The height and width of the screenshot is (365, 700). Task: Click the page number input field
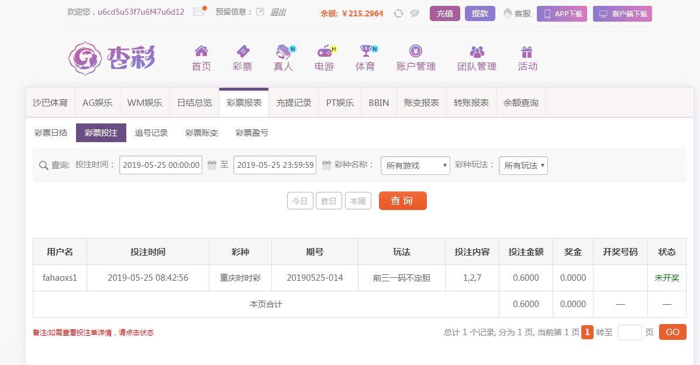click(629, 332)
